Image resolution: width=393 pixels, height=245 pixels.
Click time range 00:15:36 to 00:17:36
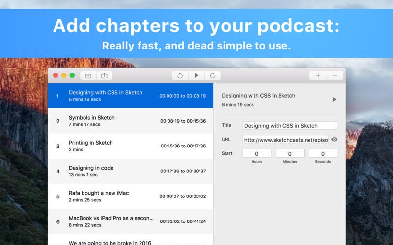coord(183,146)
